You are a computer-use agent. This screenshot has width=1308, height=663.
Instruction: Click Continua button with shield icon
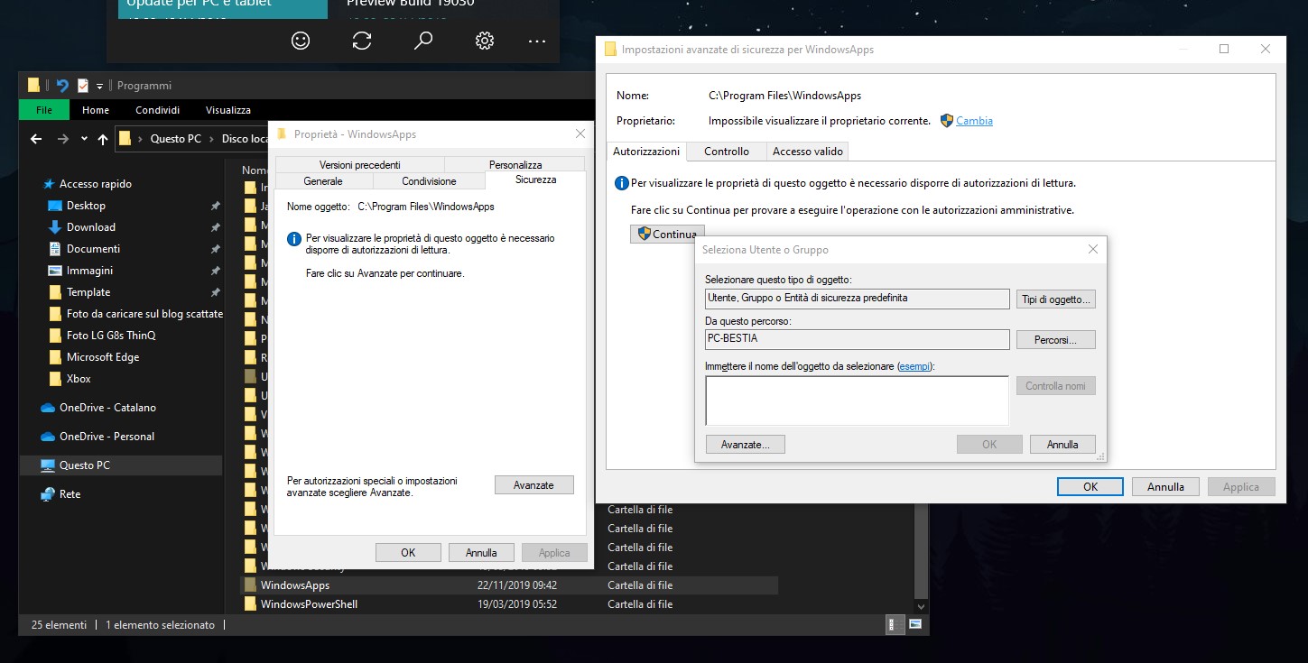click(x=667, y=235)
